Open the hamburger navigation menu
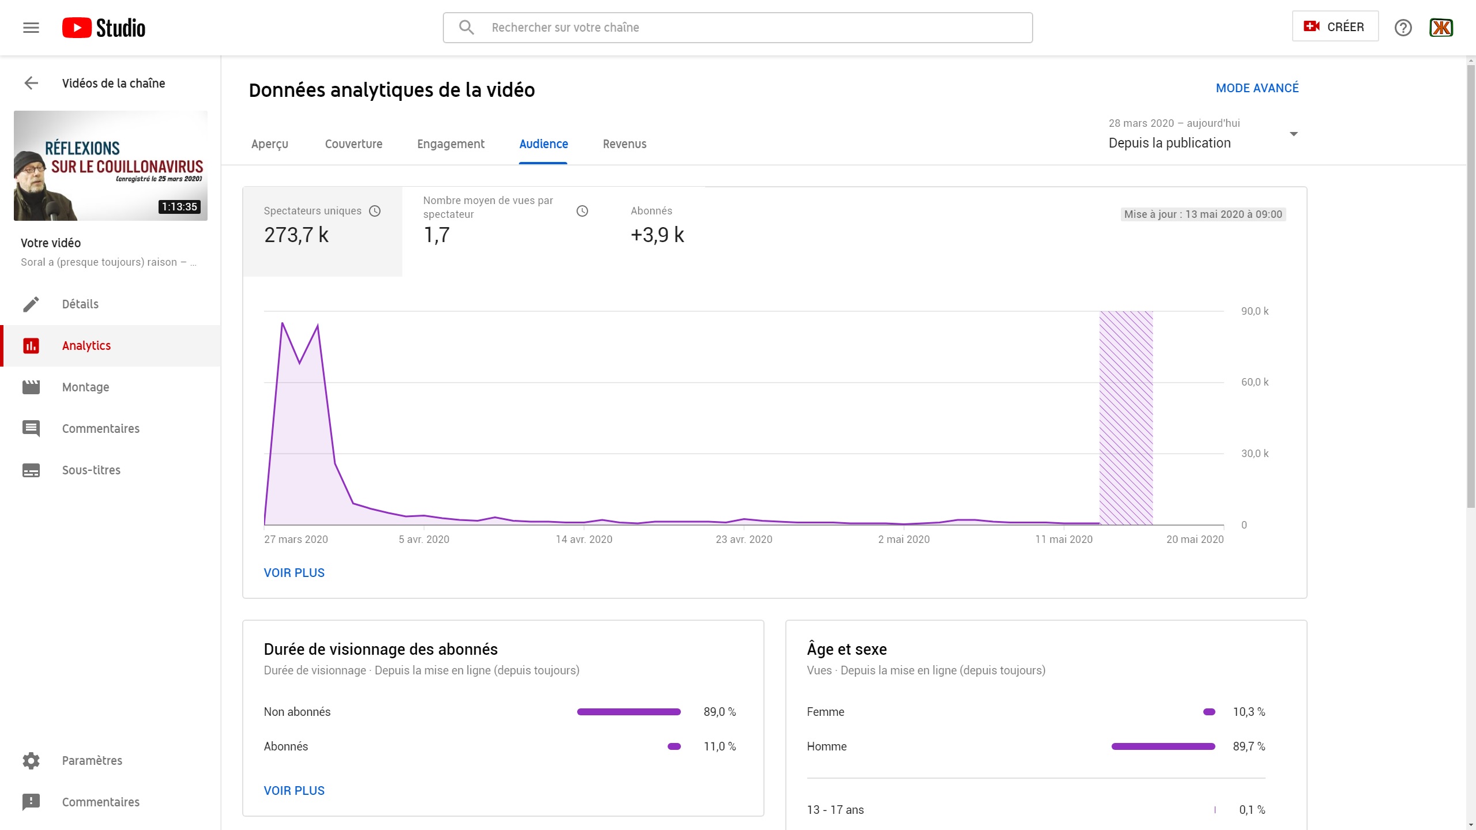The width and height of the screenshot is (1476, 830). pyautogui.click(x=31, y=28)
